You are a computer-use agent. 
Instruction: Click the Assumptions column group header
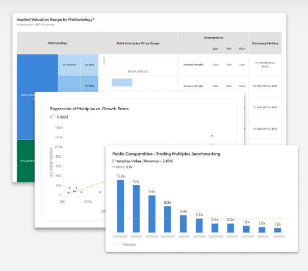pos(213,38)
